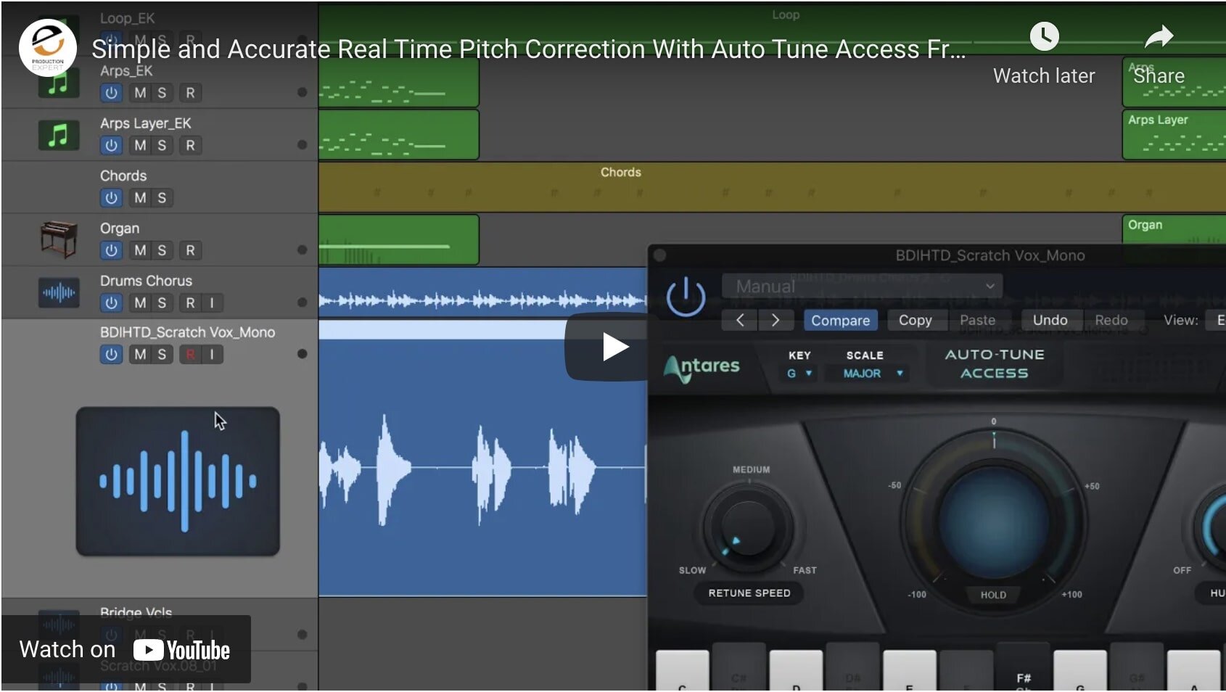
Task: Record-enable the Arps_EK track
Action: pos(190,93)
